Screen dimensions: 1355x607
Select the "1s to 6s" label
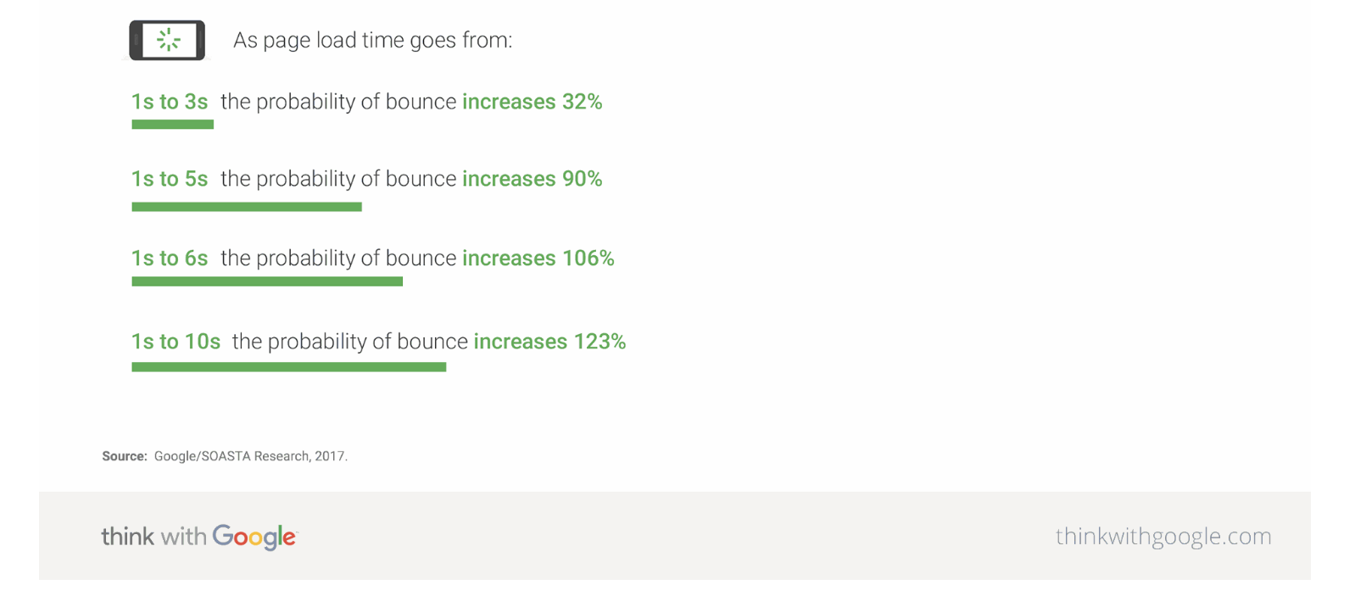coord(170,258)
